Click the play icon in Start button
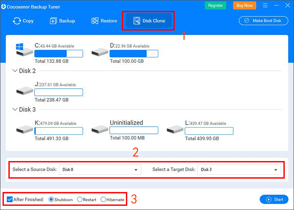 click(269, 200)
